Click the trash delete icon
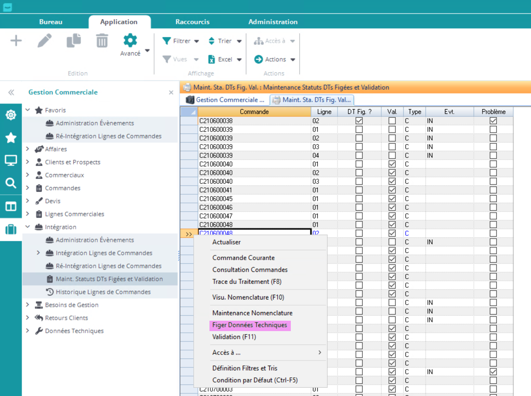Image resolution: width=531 pixels, height=396 pixels. point(102,41)
